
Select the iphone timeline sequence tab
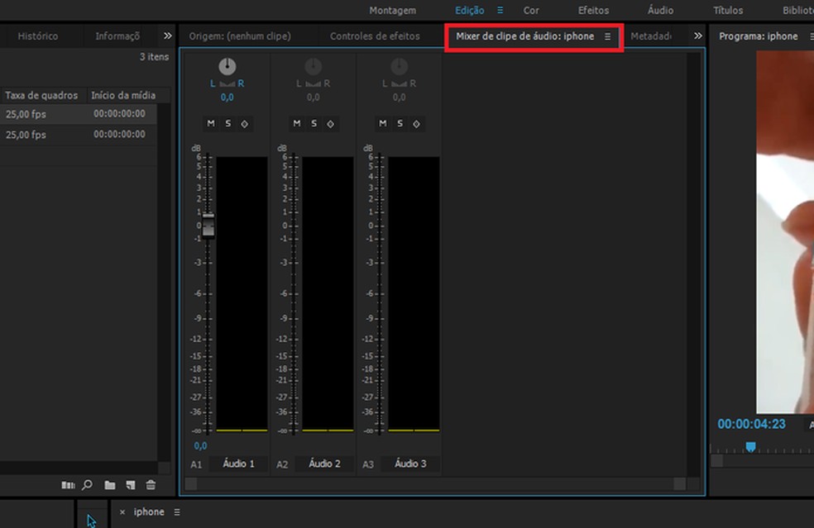tap(149, 512)
